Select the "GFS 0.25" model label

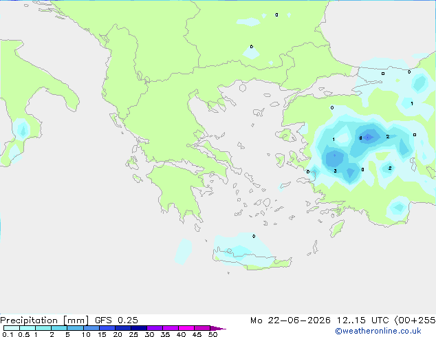click(x=116, y=320)
